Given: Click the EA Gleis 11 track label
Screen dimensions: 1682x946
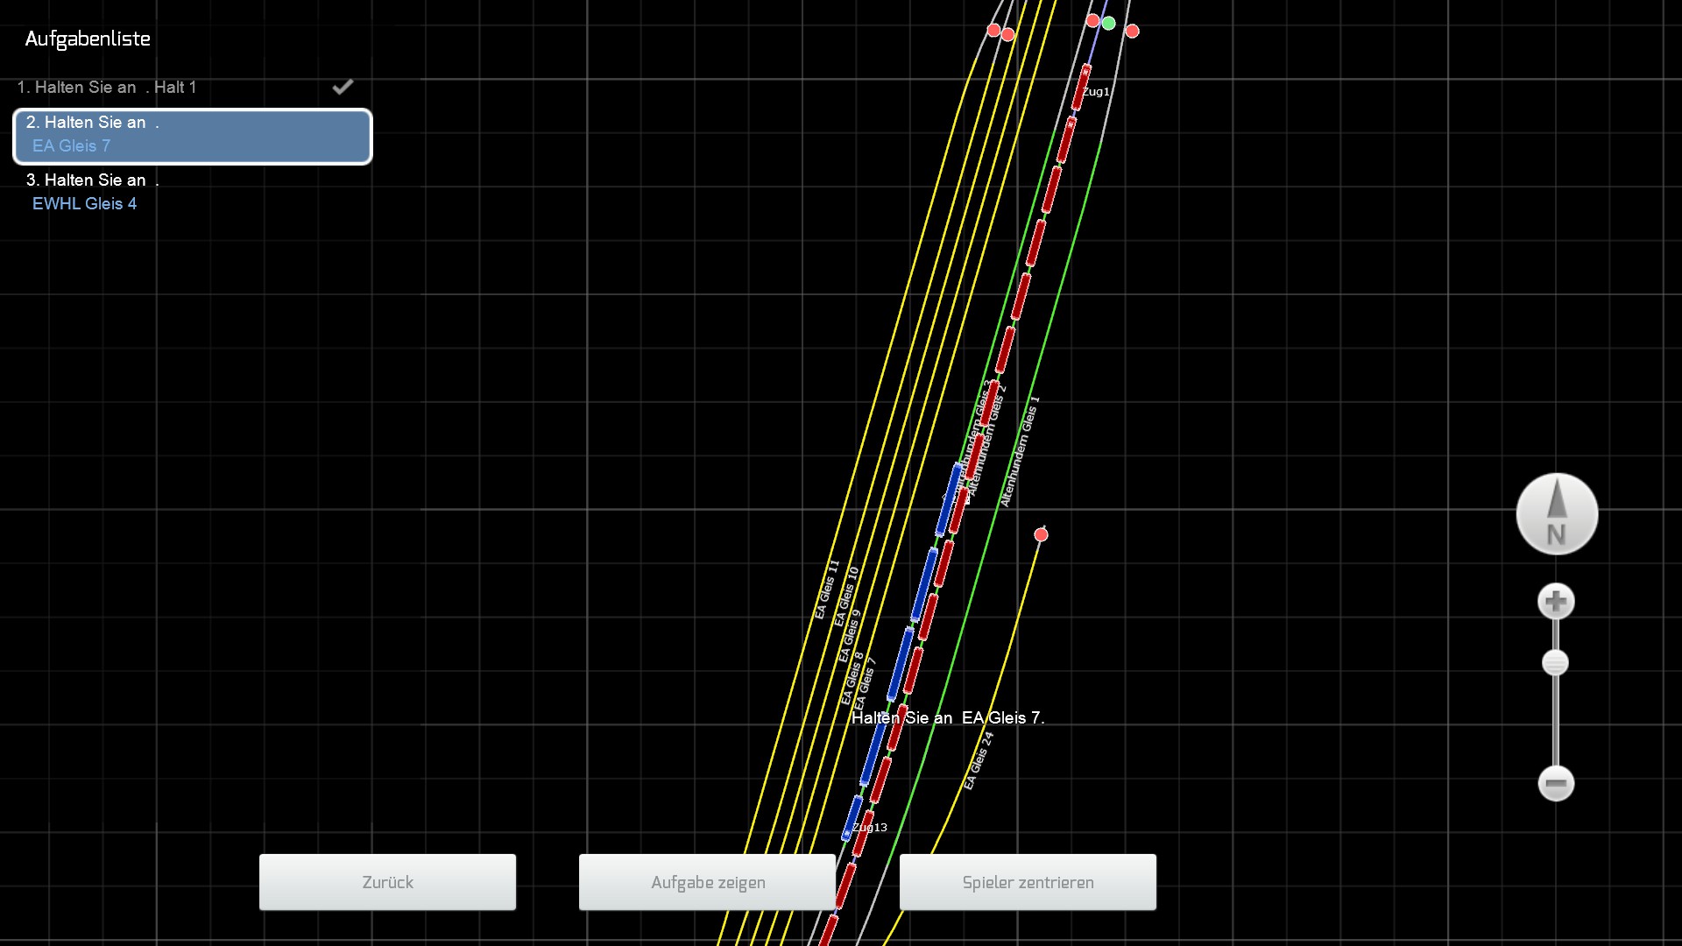Looking at the screenshot, I should pyautogui.click(x=827, y=589).
